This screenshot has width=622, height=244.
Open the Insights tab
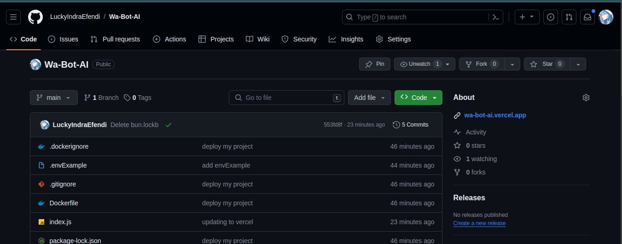[x=346, y=39]
